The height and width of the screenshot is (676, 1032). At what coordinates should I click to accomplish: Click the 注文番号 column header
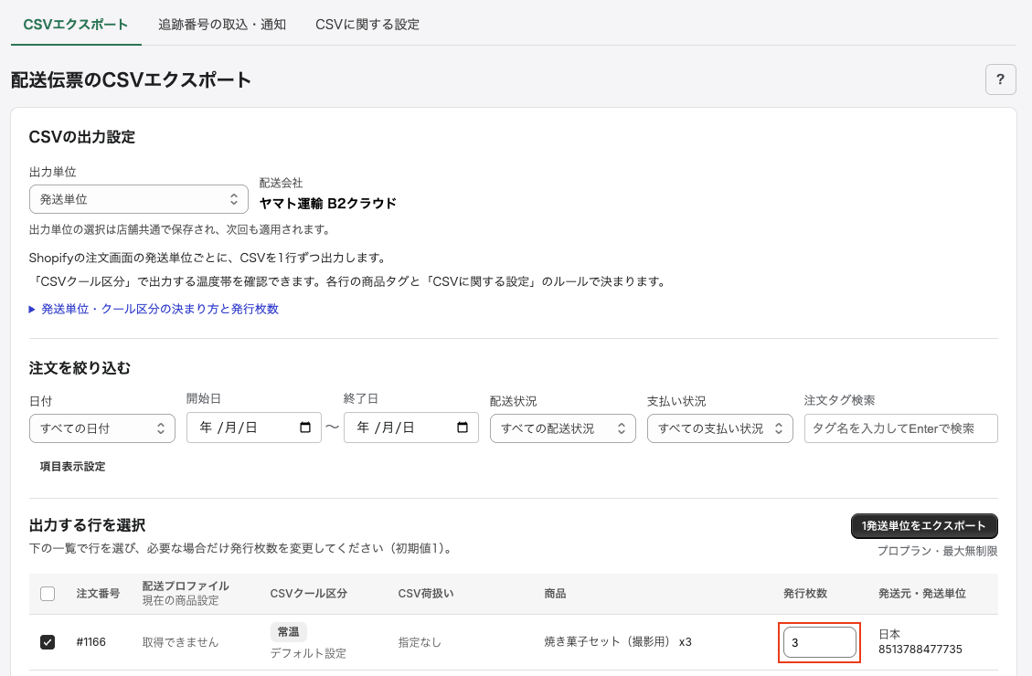click(98, 593)
